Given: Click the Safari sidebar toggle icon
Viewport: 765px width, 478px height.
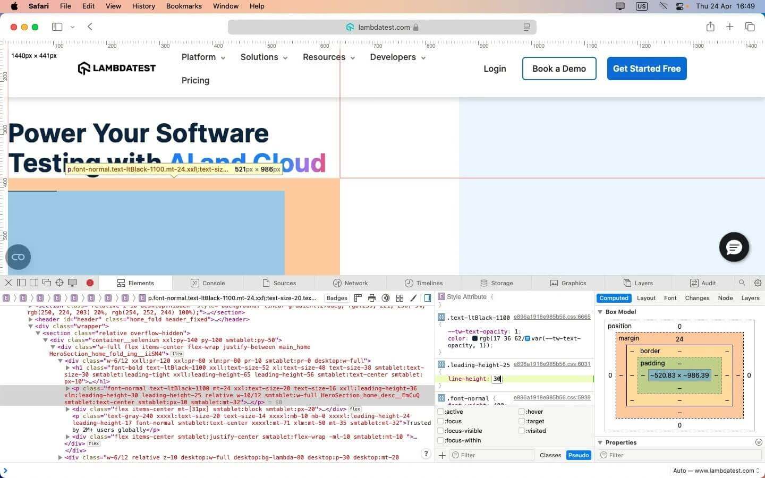Looking at the screenshot, I should 57,27.
